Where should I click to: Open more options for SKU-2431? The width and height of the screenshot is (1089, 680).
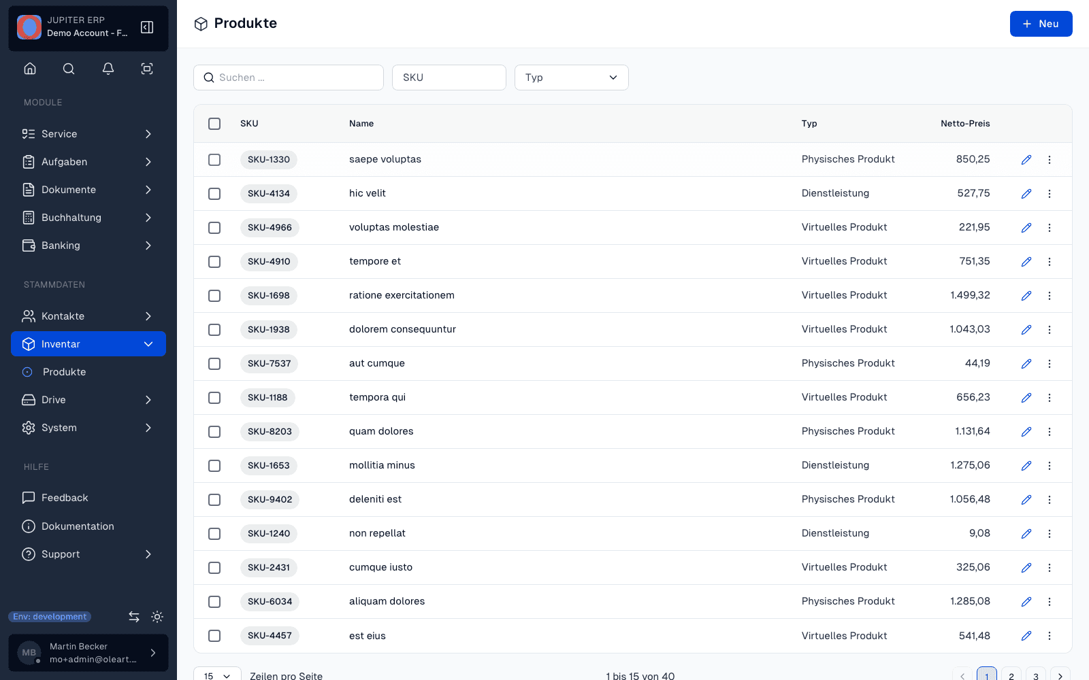click(x=1050, y=568)
